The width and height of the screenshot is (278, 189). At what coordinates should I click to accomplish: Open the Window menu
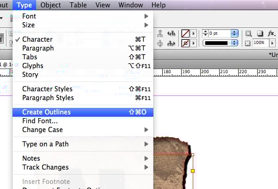pos(131,5)
